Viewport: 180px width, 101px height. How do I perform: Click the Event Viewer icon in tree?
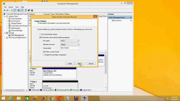(10, 21)
